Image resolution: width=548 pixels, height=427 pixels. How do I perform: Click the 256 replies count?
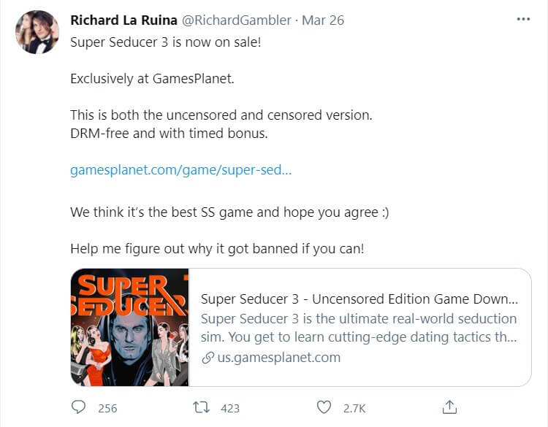[x=107, y=408]
